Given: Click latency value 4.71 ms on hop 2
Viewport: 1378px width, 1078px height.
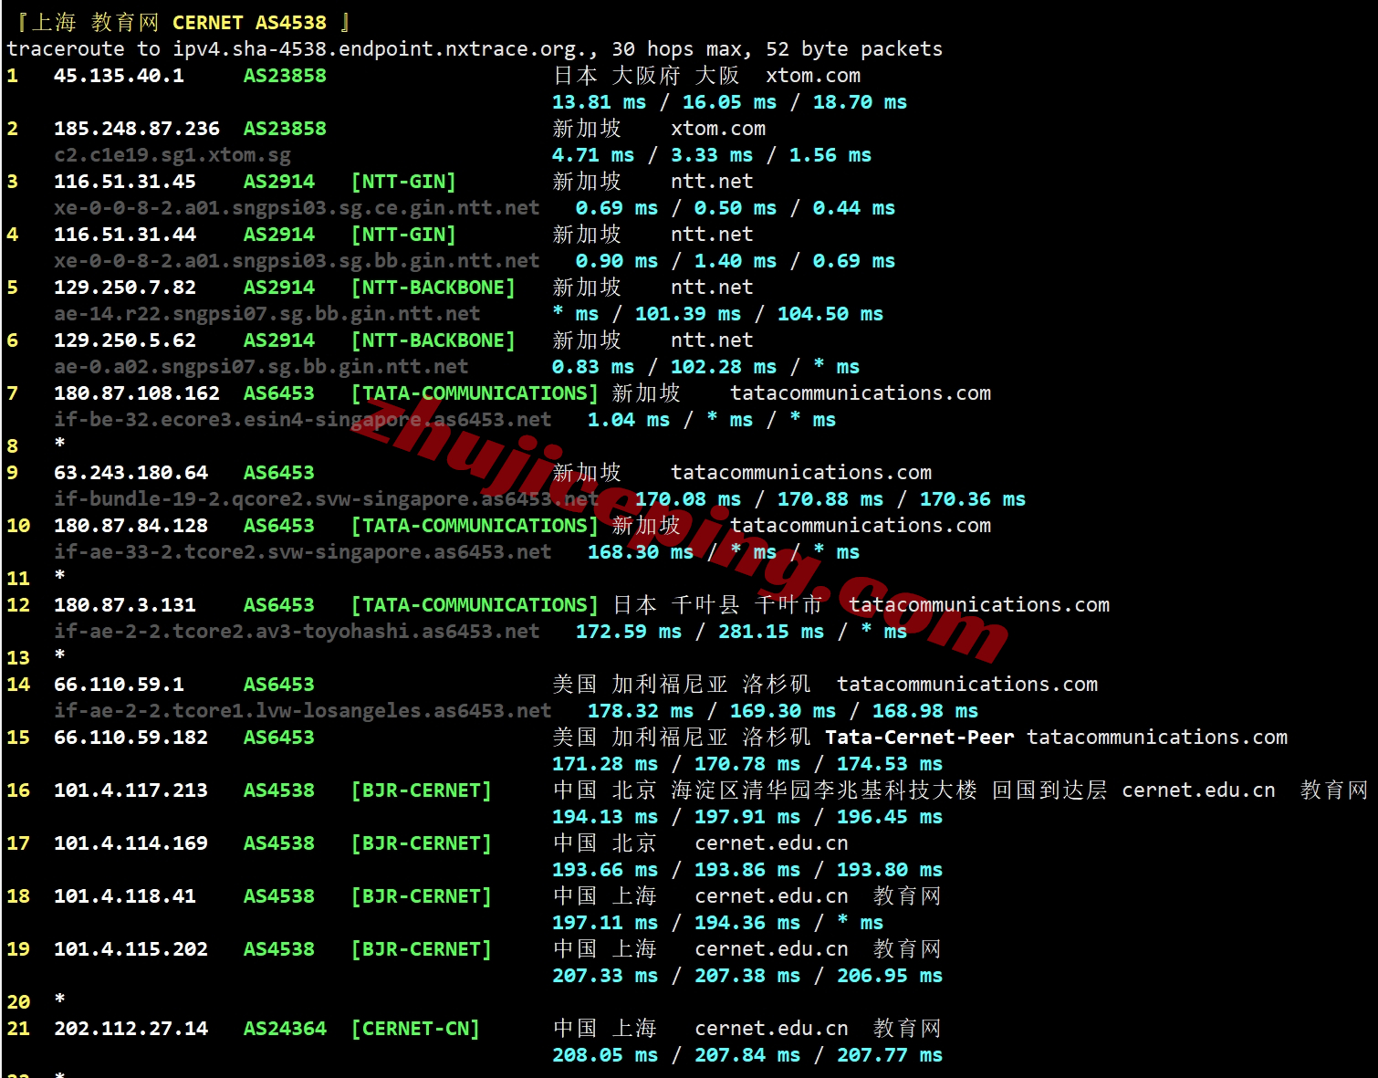Looking at the screenshot, I should [x=593, y=154].
